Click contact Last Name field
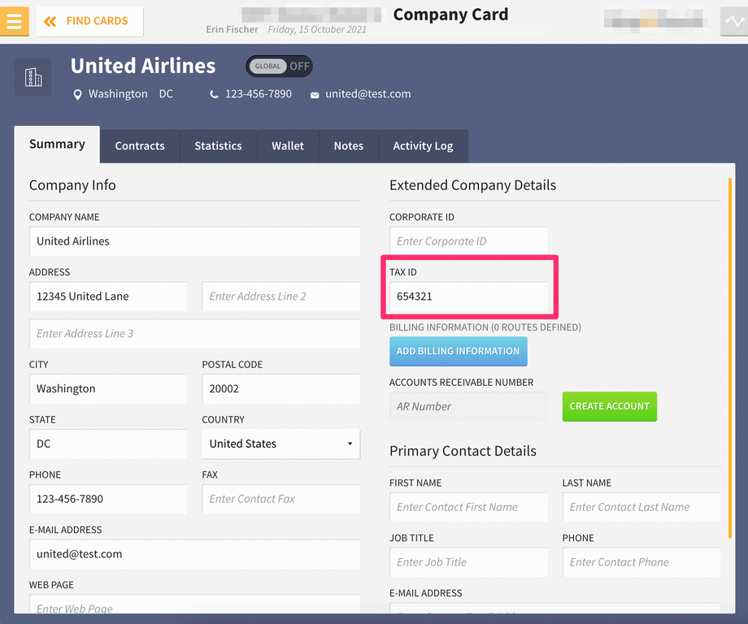The width and height of the screenshot is (748, 624). point(641,507)
